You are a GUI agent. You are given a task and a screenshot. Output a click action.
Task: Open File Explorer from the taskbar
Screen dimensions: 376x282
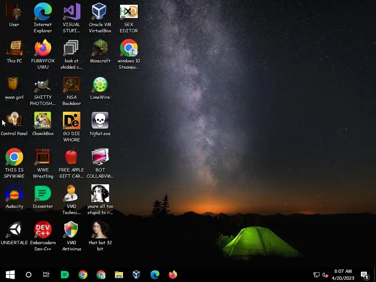(119, 275)
